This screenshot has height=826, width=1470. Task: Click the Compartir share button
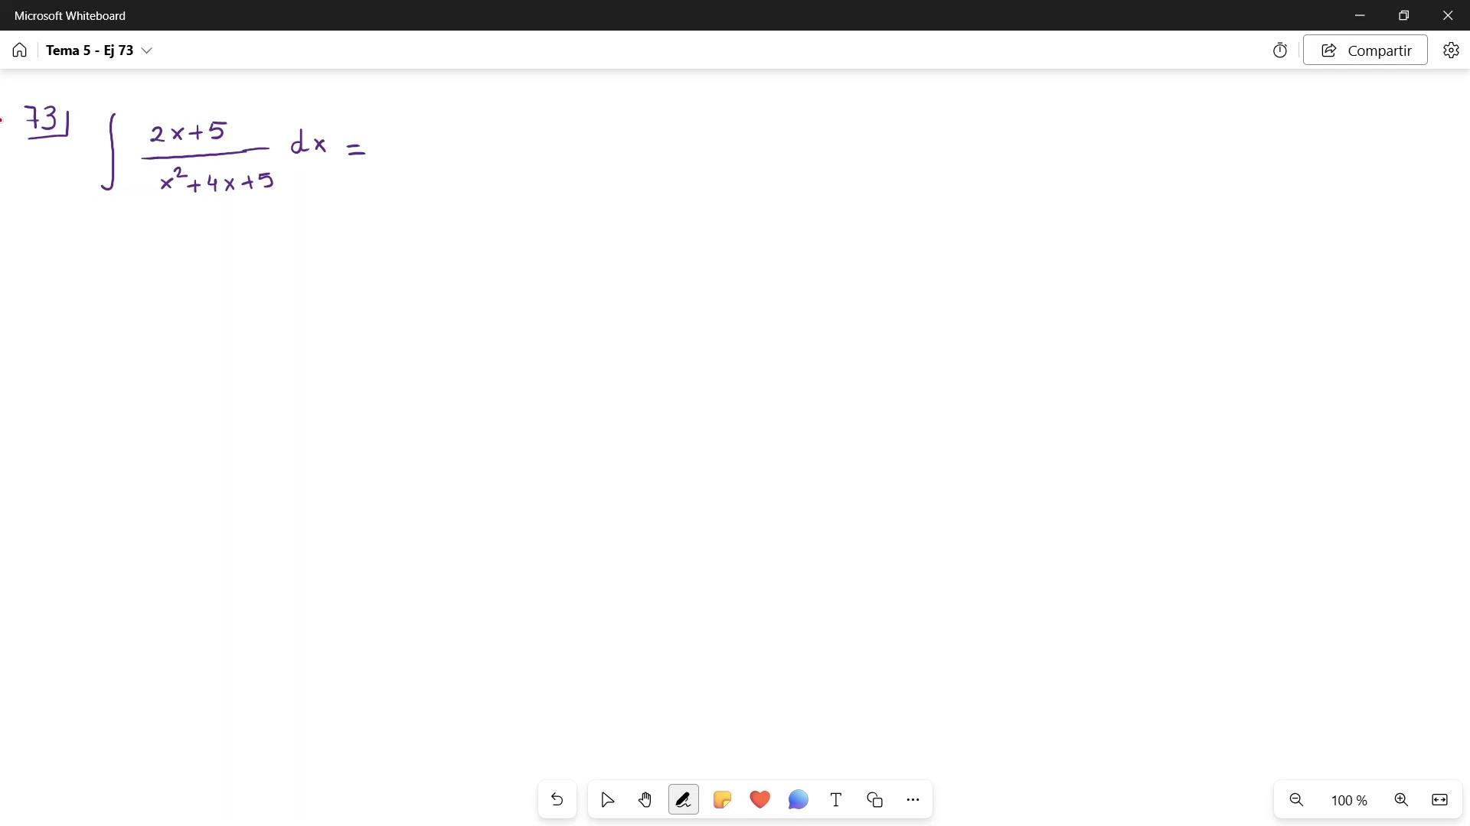pyautogui.click(x=1365, y=50)
